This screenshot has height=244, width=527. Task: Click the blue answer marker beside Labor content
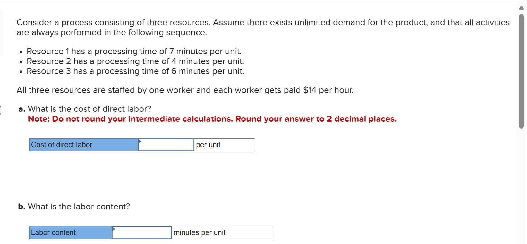113,229
